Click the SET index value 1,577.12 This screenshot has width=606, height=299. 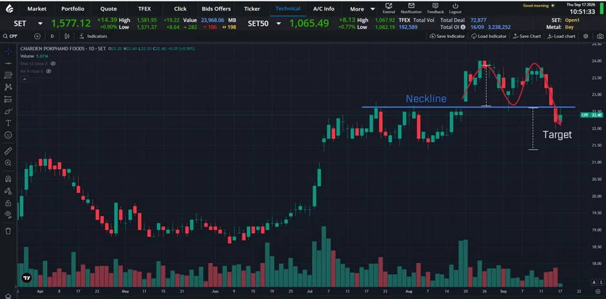coord(71,24)
